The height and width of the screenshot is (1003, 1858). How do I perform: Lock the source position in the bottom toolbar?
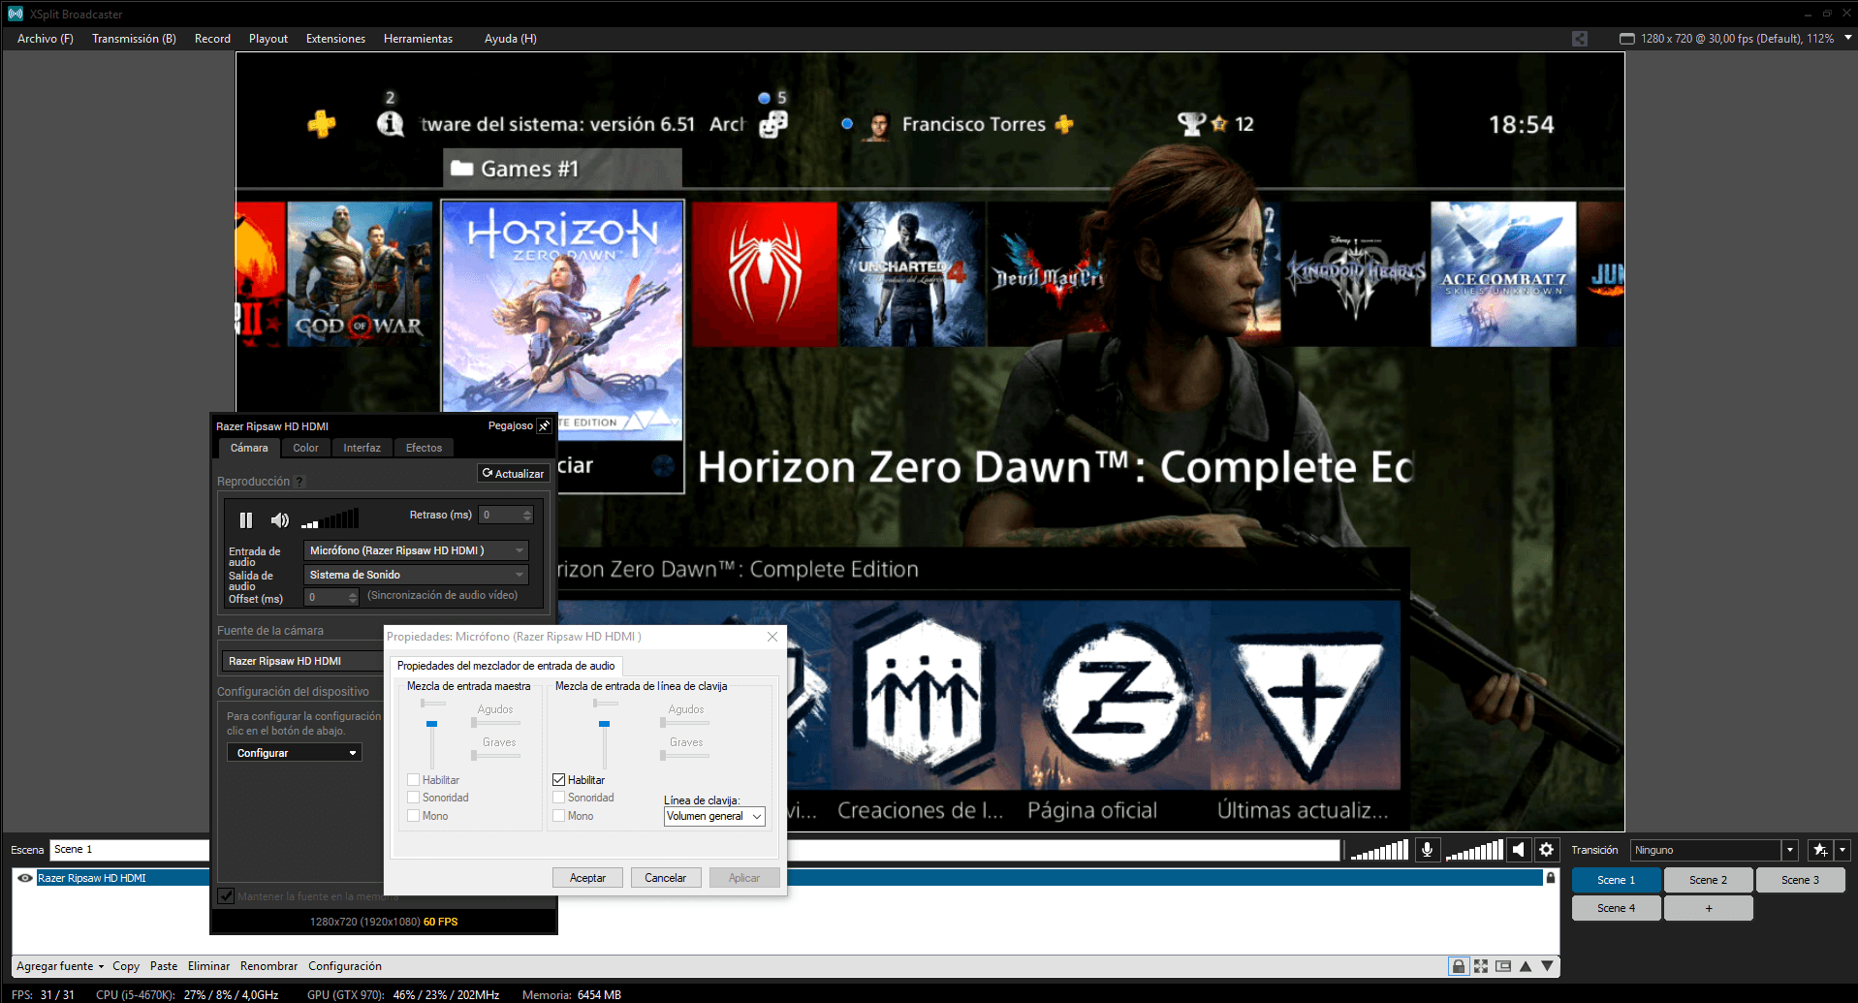coord(1458,966)
